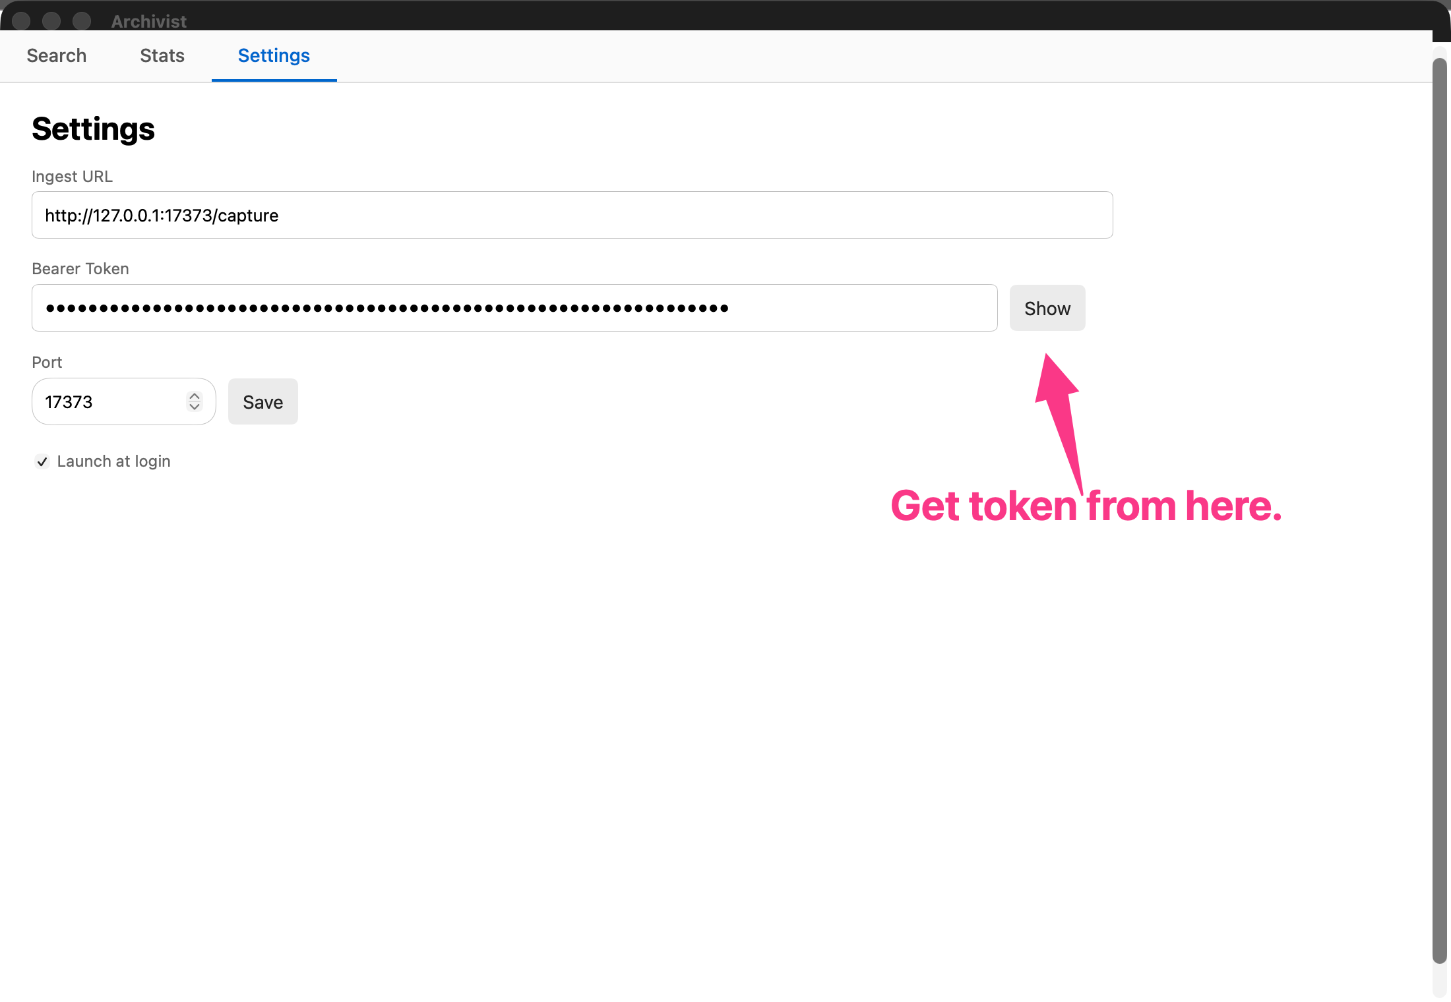Select the Settings tab
Image resolution: width=1451 pixels, height=1002 pixels.
274,56
